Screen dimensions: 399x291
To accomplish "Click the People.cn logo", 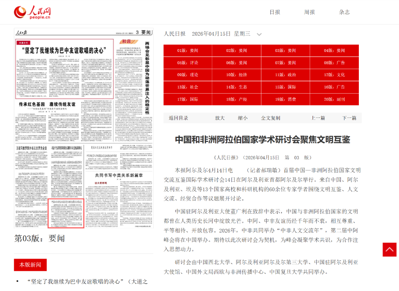I will [32, 12].
